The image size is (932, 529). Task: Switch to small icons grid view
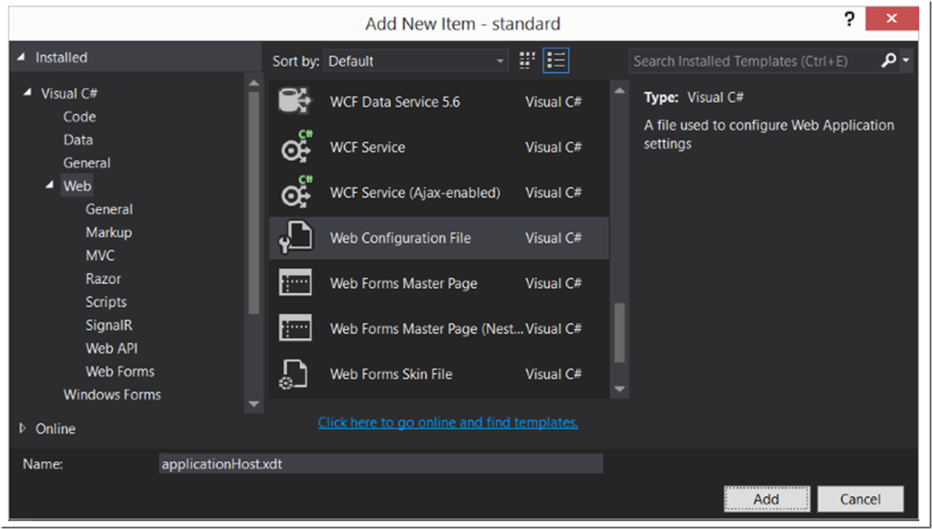pos(527,60)
